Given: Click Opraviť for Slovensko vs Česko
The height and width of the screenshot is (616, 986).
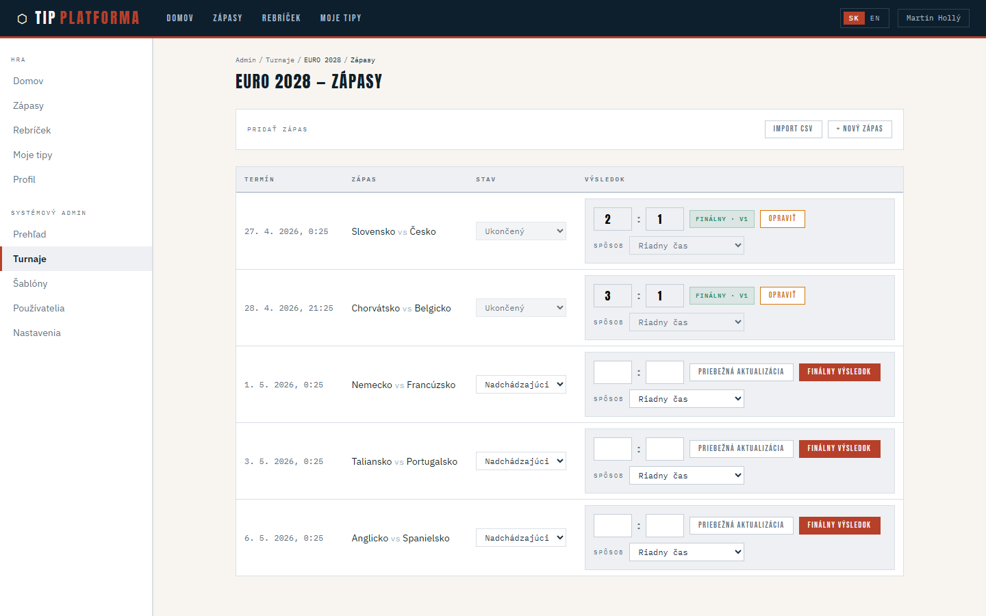Looking at the screenshot, I should 782,219.
